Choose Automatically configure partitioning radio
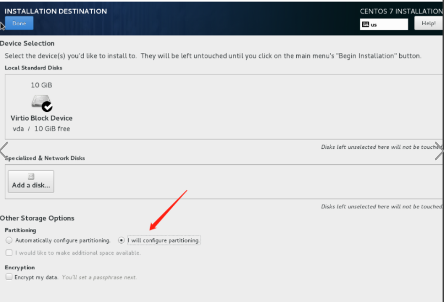This screenshot has height=302, width=444. point(9,240)
